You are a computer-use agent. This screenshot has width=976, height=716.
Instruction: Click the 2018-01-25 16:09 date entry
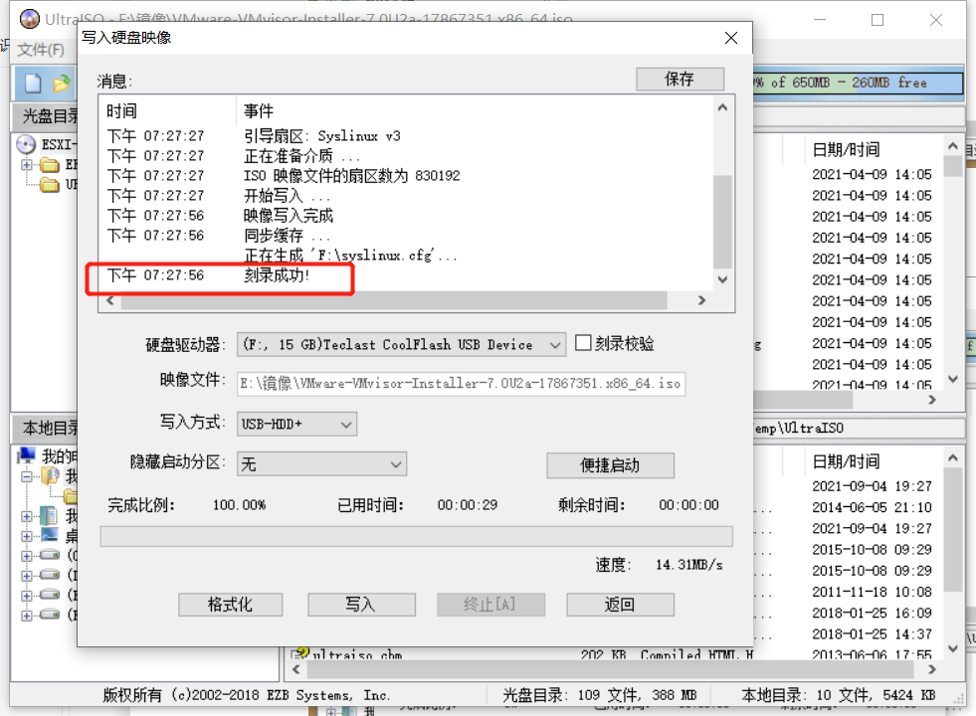coord(872,613)
